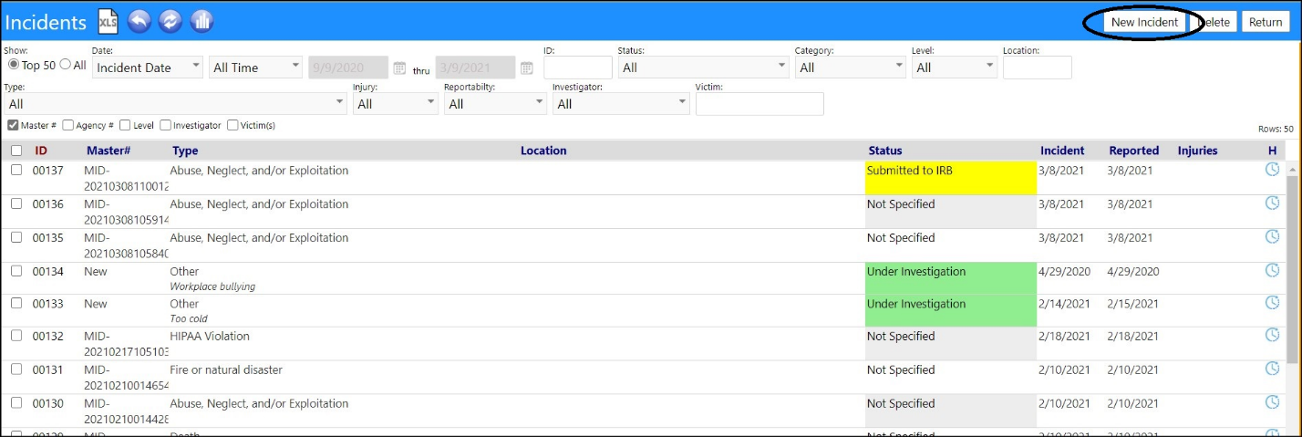Sort by the Reported column header
This screenshot has height=437, width=1302.
point(1133,151)
